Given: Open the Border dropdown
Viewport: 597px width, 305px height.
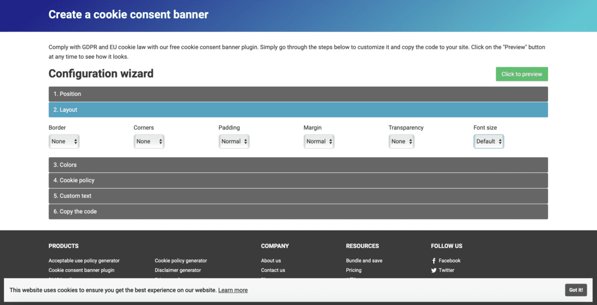Looking at the screenshot, I should point(64,141).
